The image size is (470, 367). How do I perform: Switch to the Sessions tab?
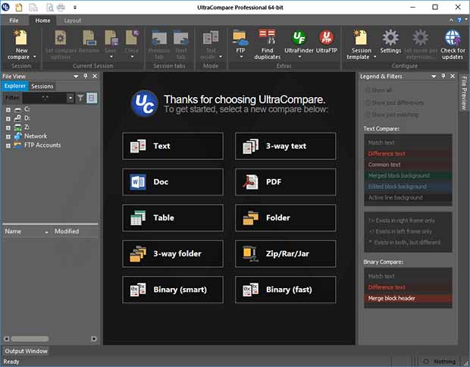pyautogui.click(x=42, y=86)
